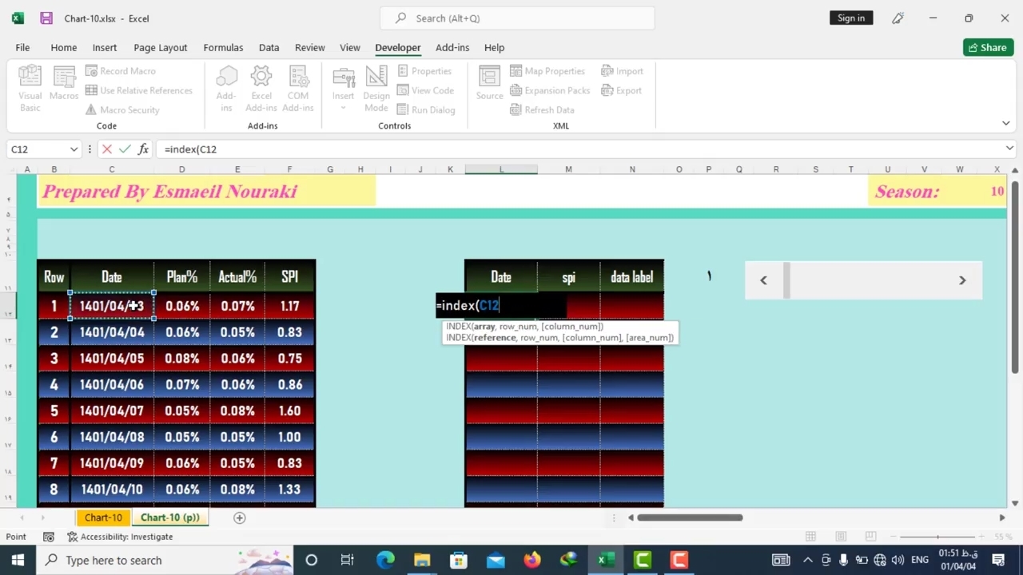Click the scroll bar control's right arrow
The image size is (1023, 575).
click(962, 280)
